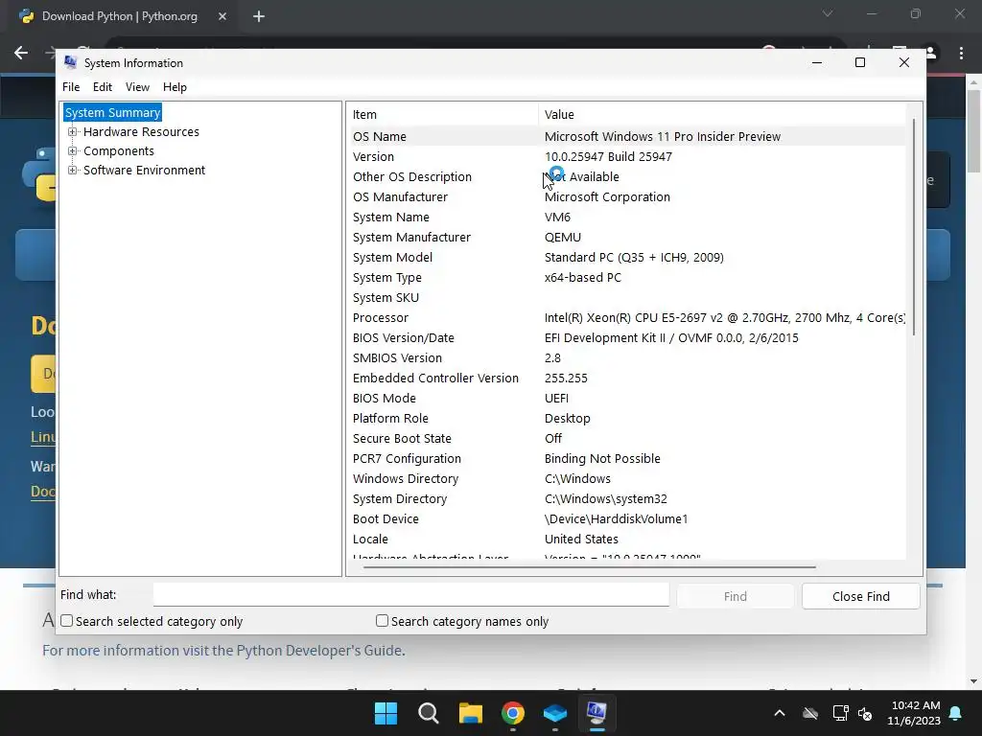Enable Search category names only
Viewport: 982px width, 736px height.
tap(382, 620)
